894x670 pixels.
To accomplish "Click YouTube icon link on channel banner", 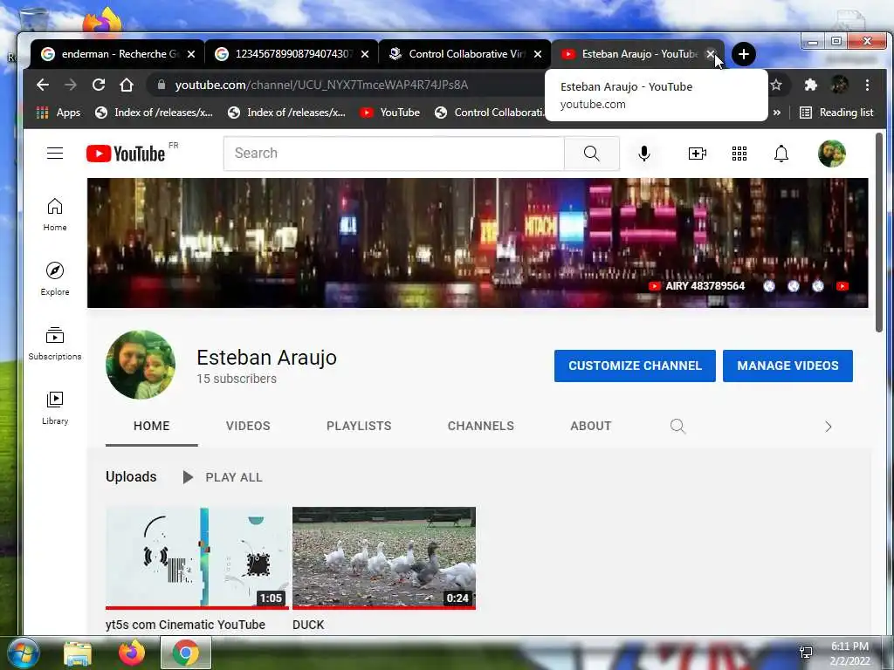I will [842, 286].
